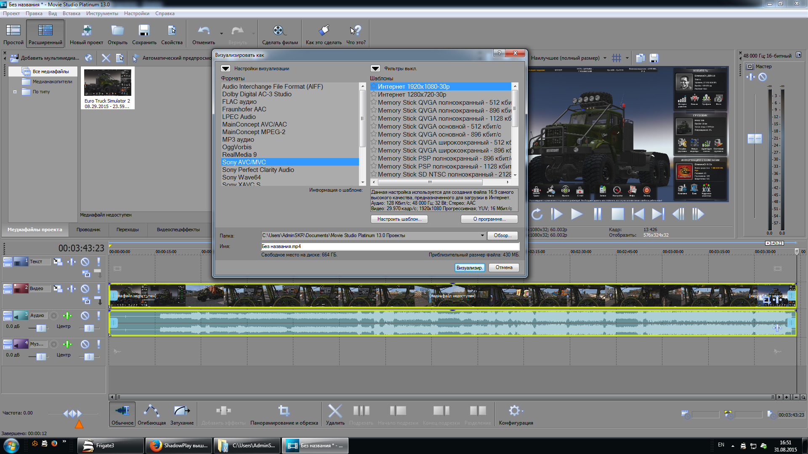
Task: Solo the Текст track
Action: pyautogui.click(x=98, y=262)
